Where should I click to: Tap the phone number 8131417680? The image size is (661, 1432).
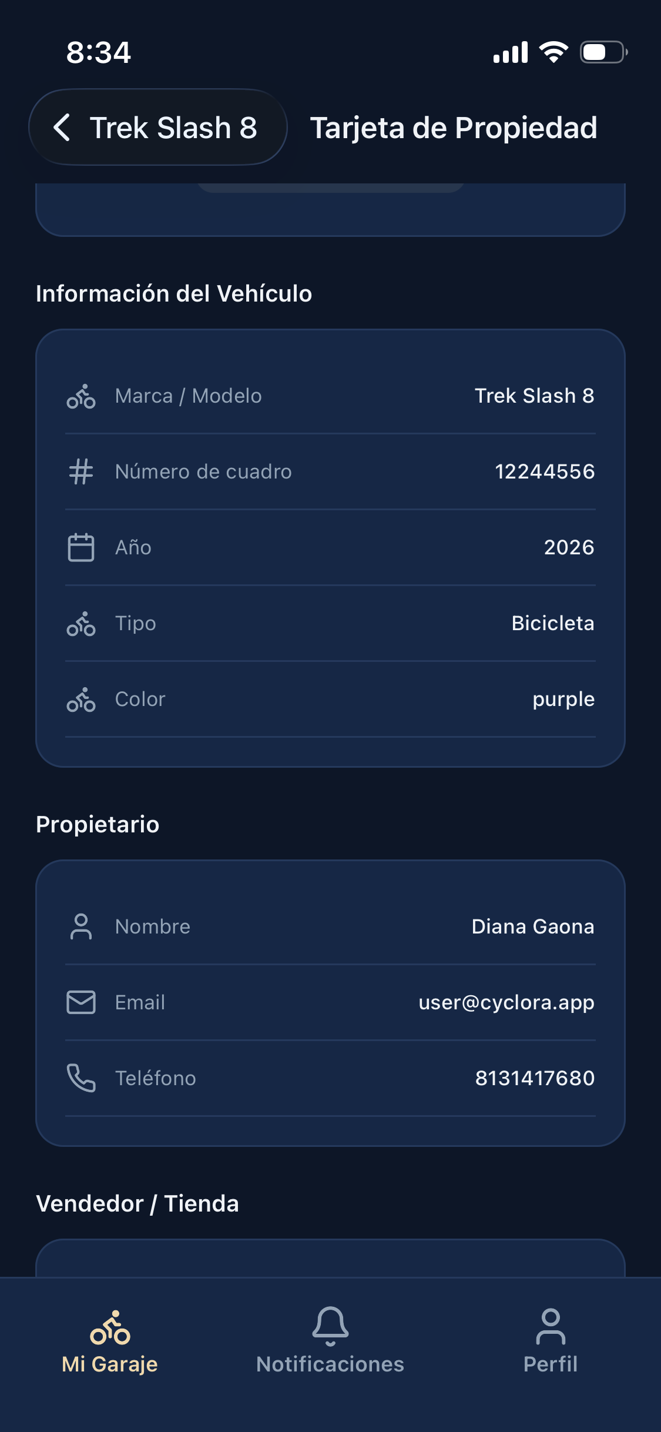(x=535, y=1078)
